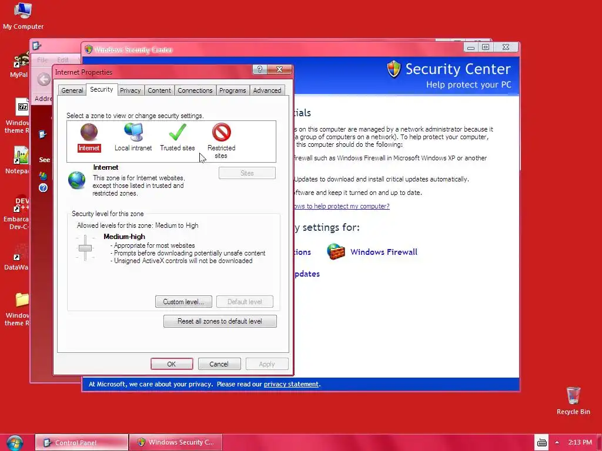
Task: Click the Control Panel window icon in title bar
Action: pyautogui.click(x=37, y=46)
